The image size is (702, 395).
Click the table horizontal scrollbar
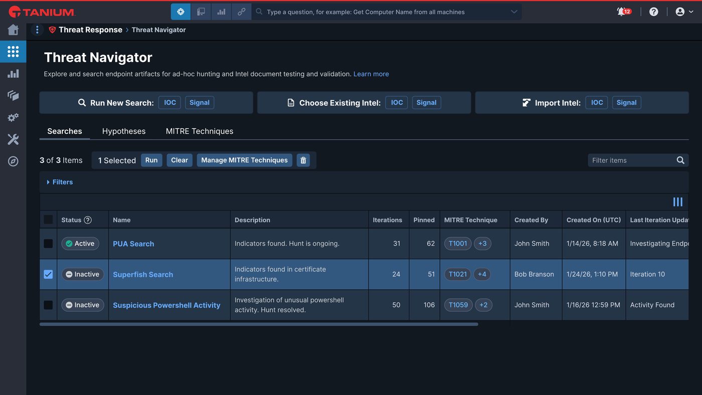tap(259, 324)
